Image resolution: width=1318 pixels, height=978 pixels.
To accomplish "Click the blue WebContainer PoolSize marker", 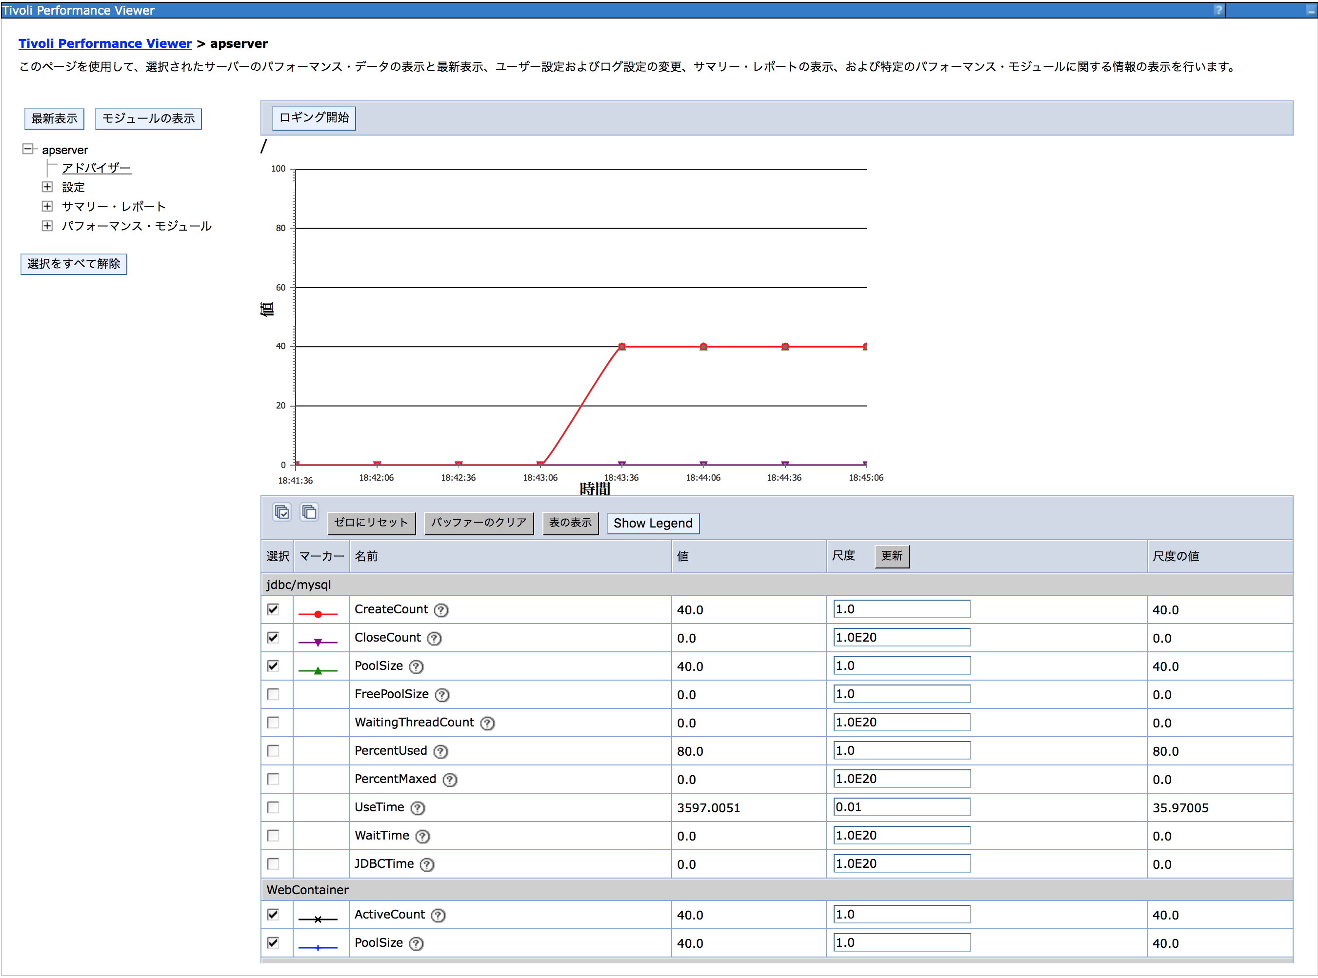I will 318,948.
